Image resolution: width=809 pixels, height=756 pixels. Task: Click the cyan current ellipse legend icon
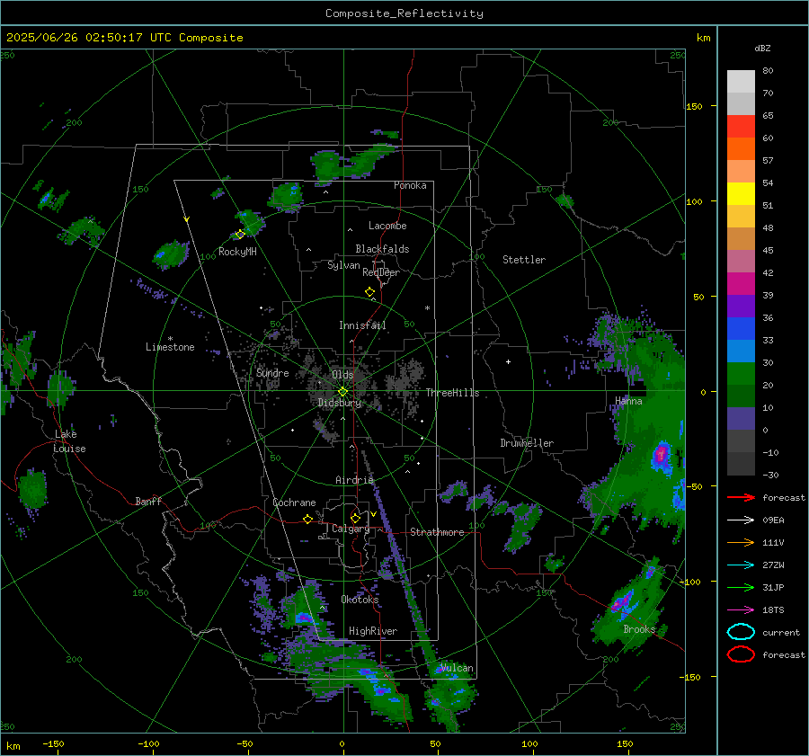(741, 632)
